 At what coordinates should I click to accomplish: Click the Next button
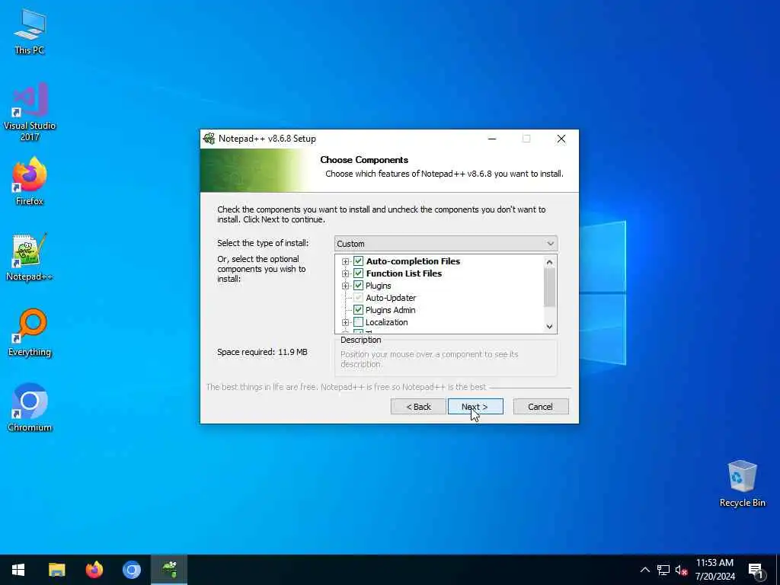pyautogui.click(x=475, y=407)
